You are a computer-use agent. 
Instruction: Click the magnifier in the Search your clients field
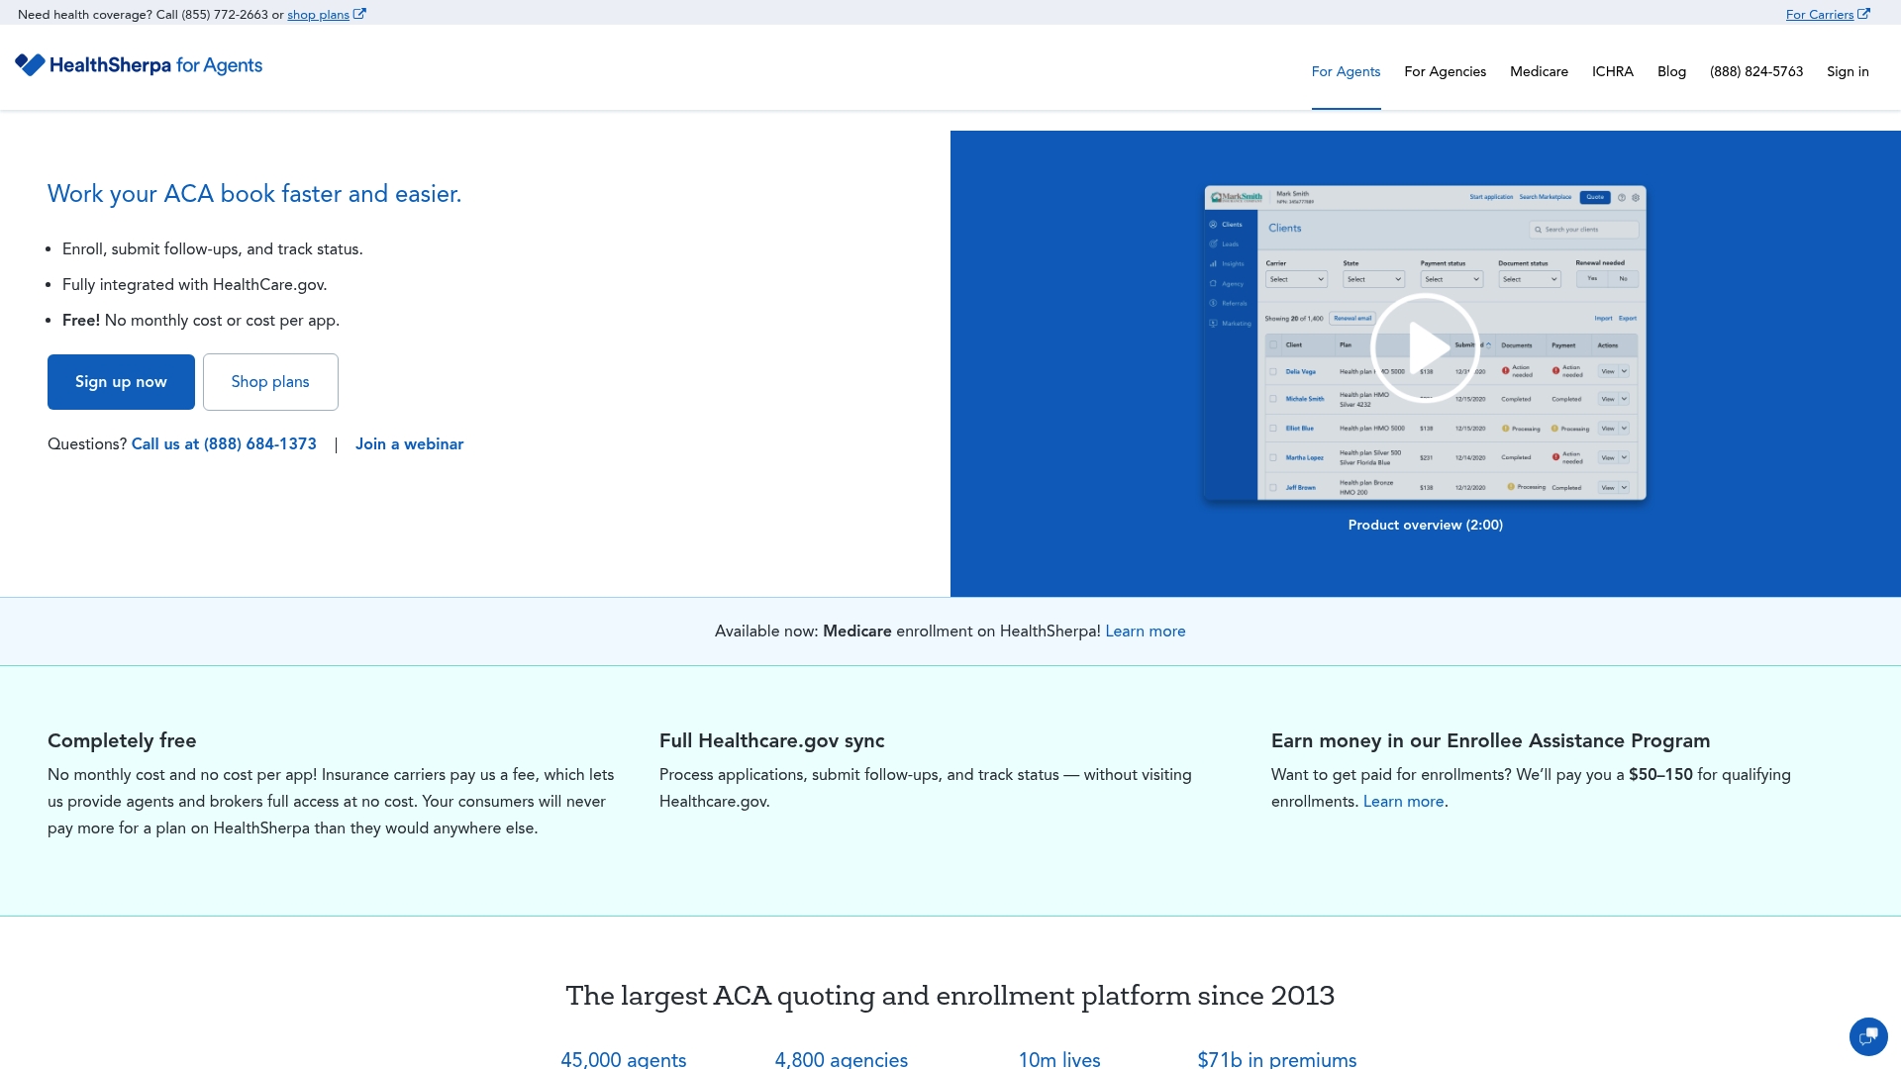pos(1538,230)
